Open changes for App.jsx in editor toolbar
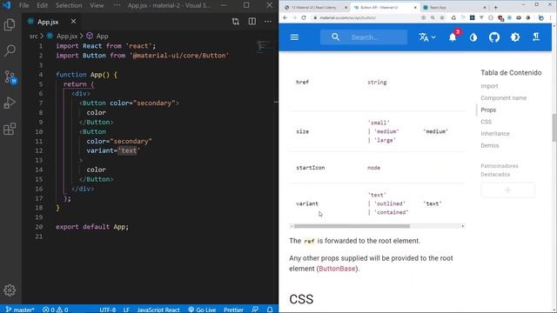This screenshot has height=313, width=557. coord(236,22)
